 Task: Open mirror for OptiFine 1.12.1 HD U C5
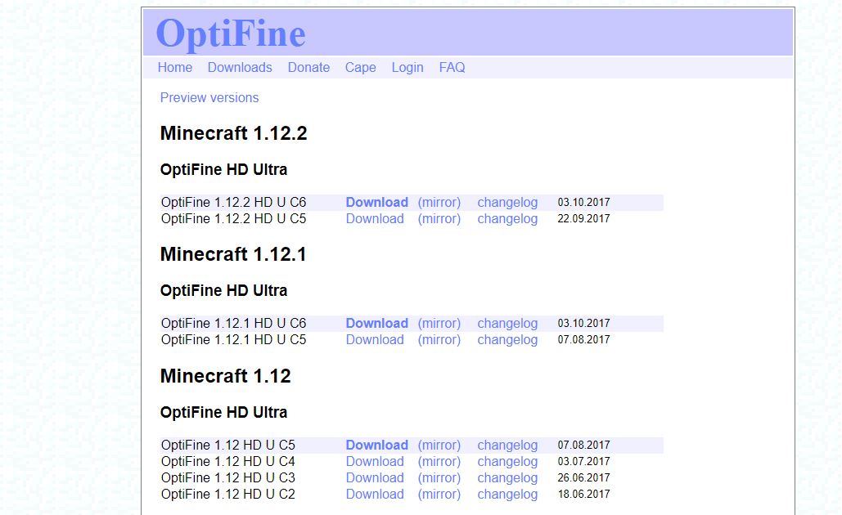tap(439, 339)
